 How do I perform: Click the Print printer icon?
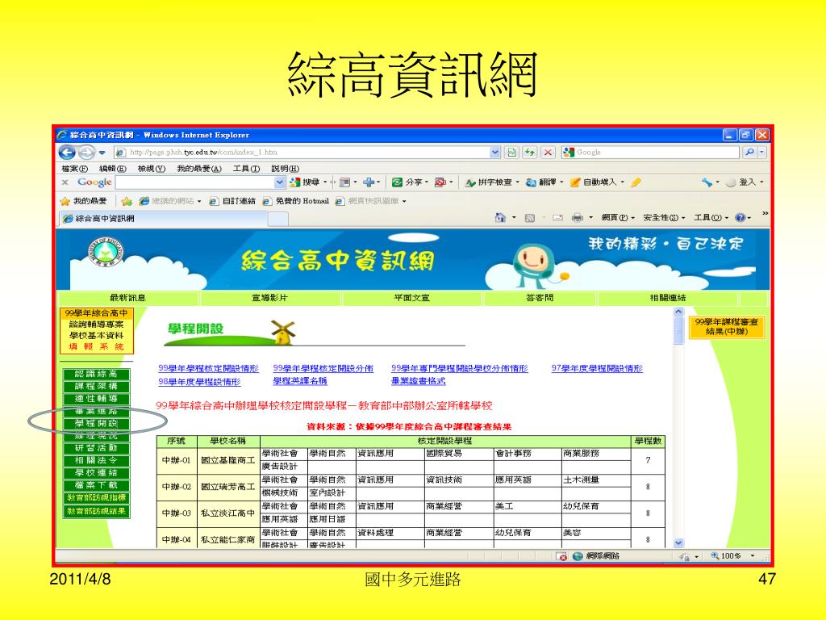tap(577, 218)
